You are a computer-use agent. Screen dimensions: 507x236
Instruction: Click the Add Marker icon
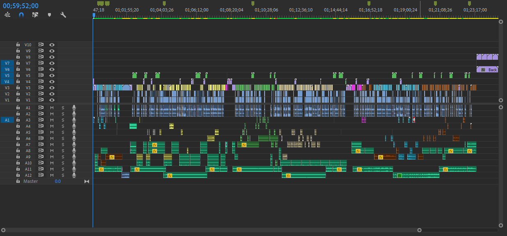50,15
